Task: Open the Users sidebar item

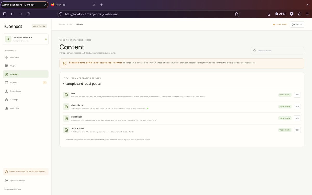Action: coord(25,66)
